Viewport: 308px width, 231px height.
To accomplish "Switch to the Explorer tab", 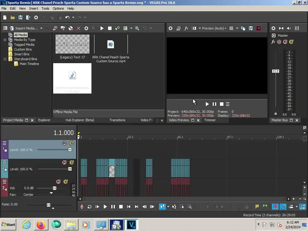I will tap(44, 120).
